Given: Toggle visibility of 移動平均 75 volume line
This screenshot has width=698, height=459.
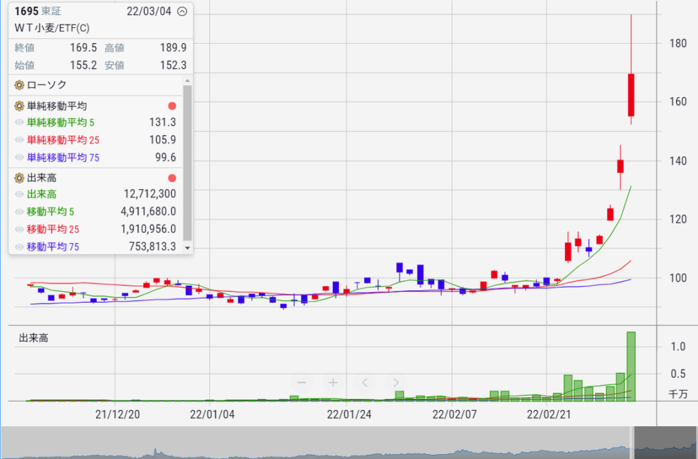Looking at the screenshot, I should 19,247.
